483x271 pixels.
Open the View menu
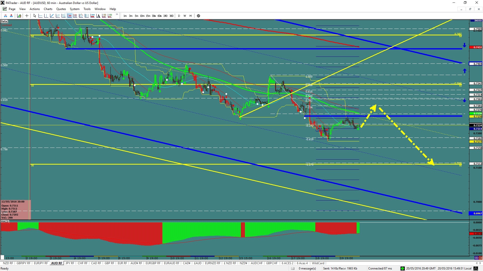[22, 9]
